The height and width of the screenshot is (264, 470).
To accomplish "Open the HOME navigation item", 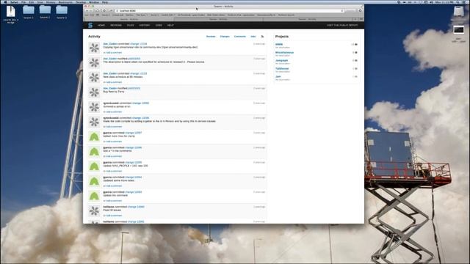I will tap(101, 26).
